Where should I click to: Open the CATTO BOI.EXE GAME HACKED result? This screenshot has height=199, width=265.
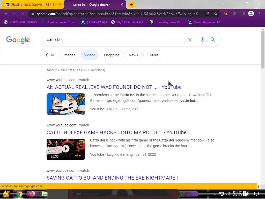(116, 132)
